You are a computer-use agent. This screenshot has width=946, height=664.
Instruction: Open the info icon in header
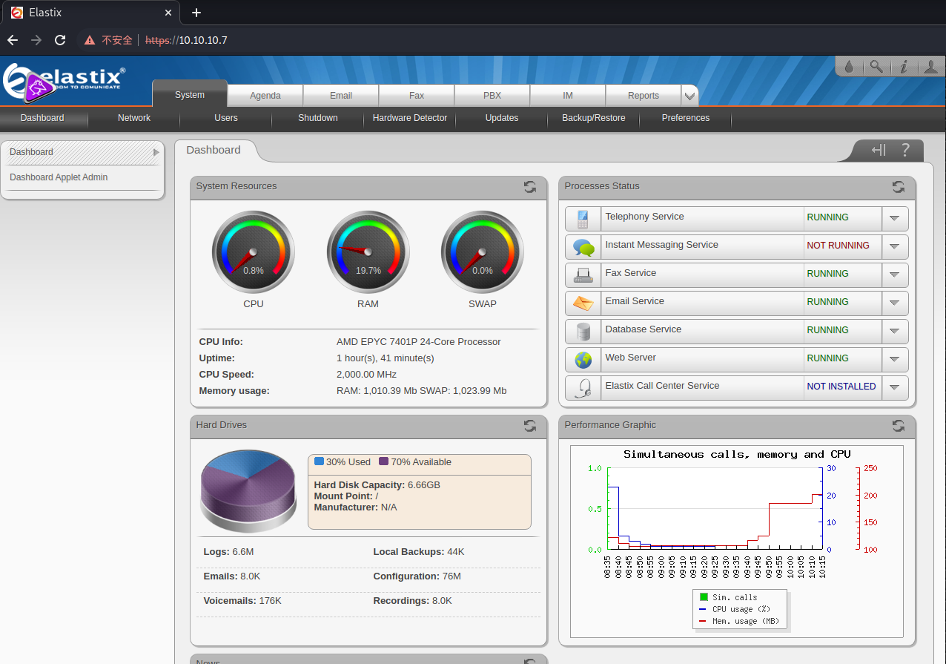click(904, 67)
